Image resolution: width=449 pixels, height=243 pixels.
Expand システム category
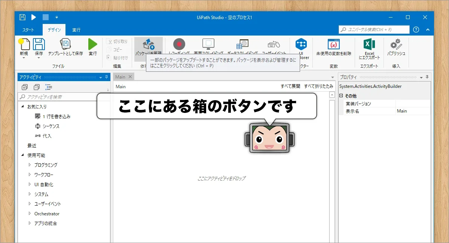point(30,194)
